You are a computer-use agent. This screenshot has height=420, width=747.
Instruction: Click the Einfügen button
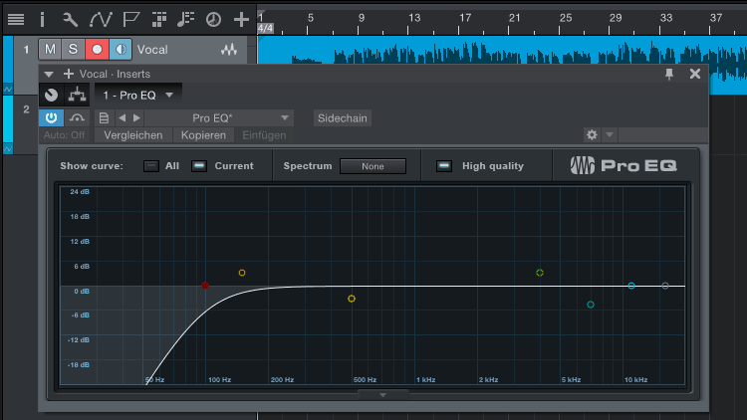(264, 135)
